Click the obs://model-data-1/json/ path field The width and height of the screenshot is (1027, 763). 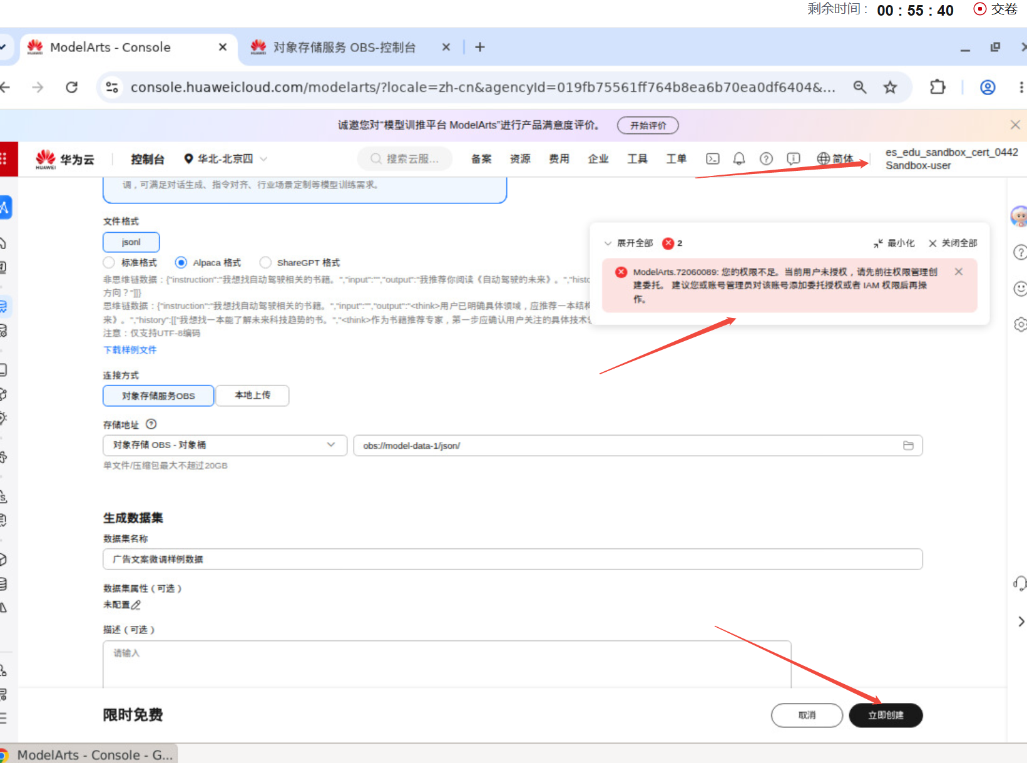coord(638,446)
